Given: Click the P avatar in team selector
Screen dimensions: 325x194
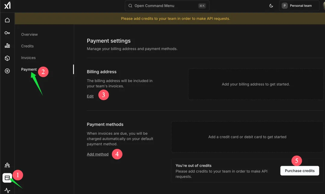Looking at the screenshot, I should tap(285, 6).
